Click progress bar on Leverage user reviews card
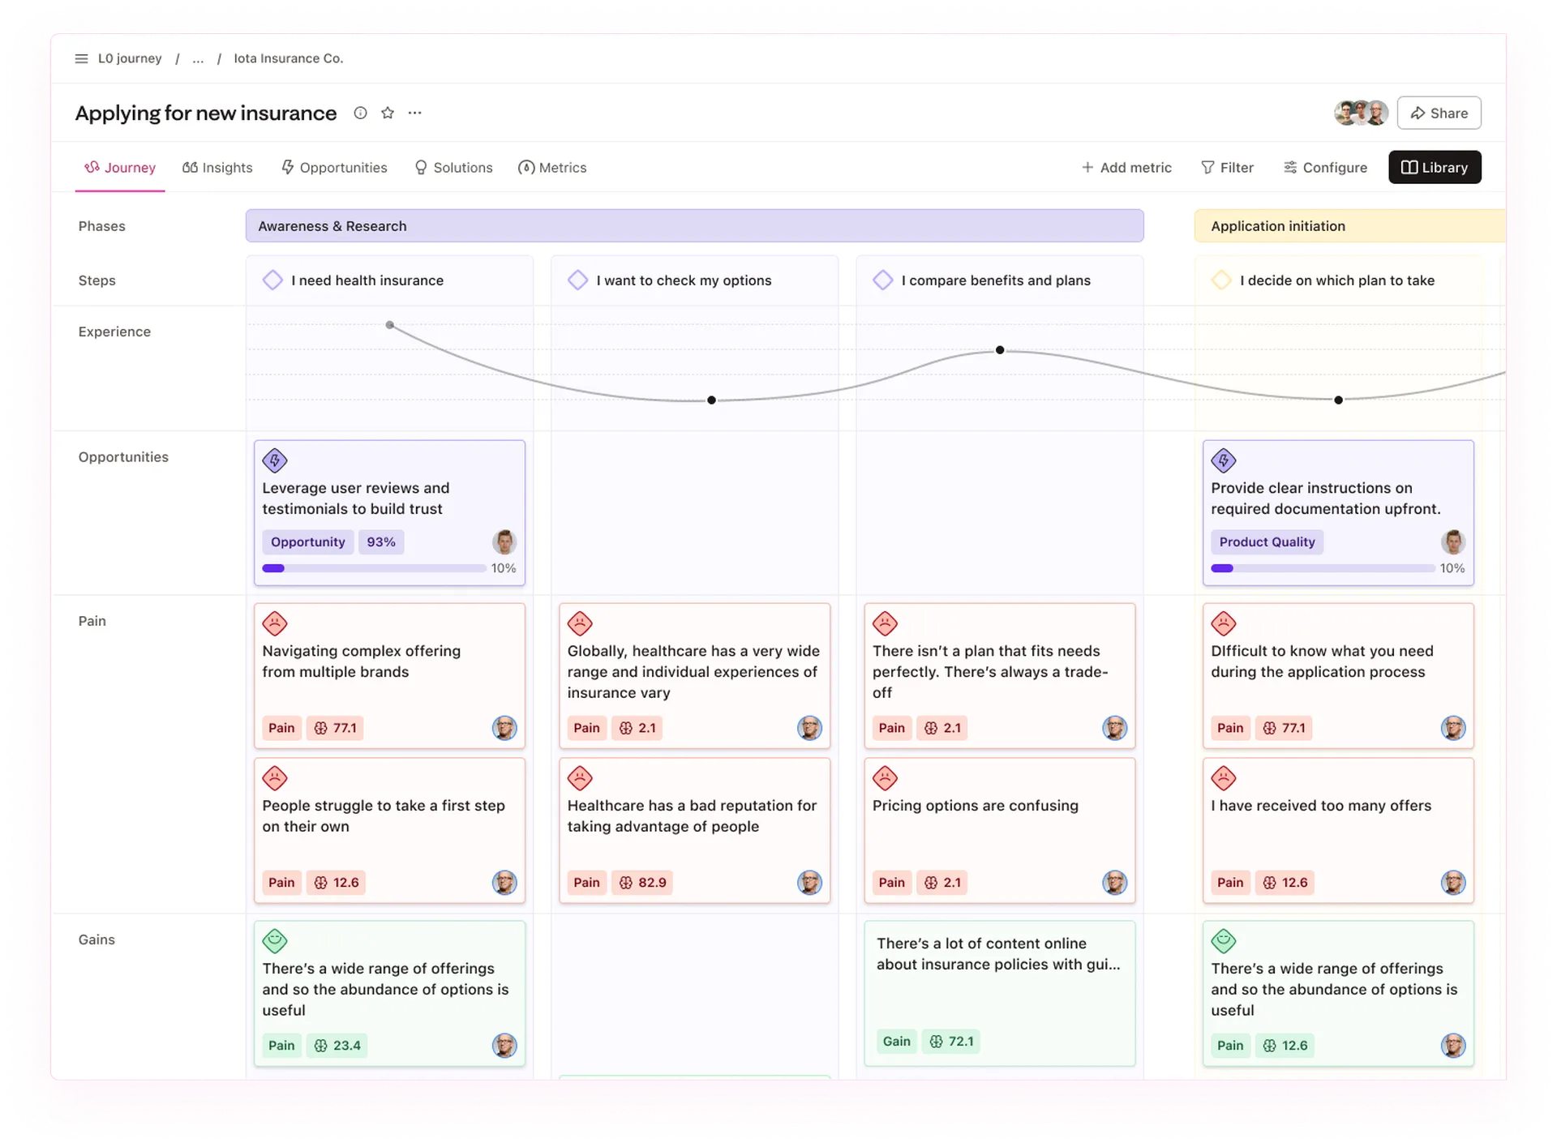Screen dimensions: 1557x1147 click(x=374, y=568)
